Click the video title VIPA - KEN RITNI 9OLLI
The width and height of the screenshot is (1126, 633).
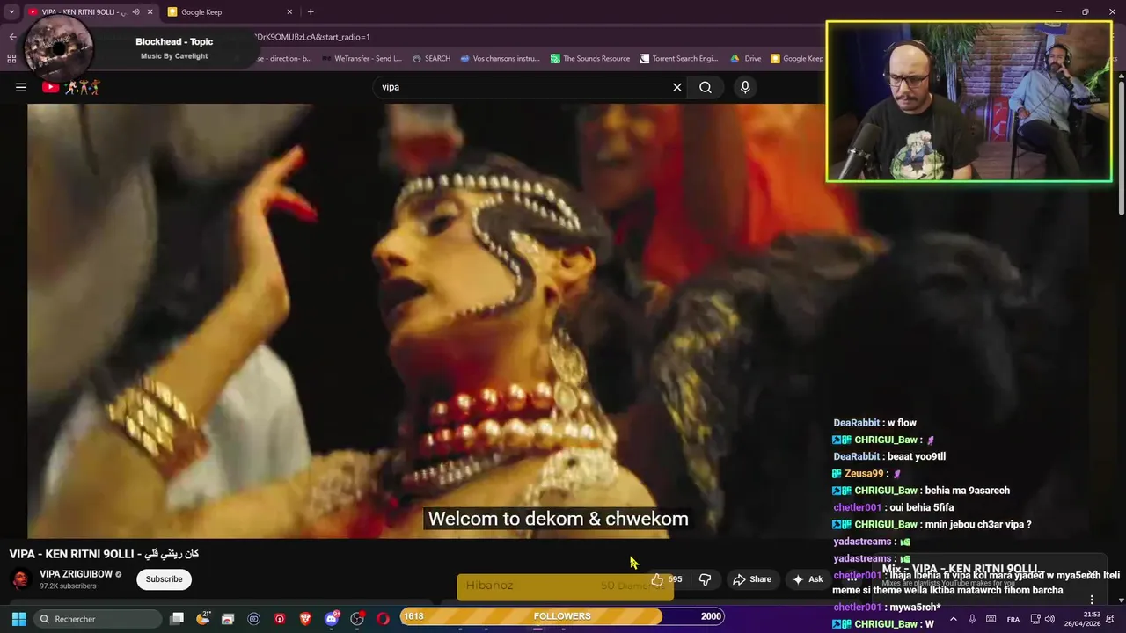tap(104, 554)
